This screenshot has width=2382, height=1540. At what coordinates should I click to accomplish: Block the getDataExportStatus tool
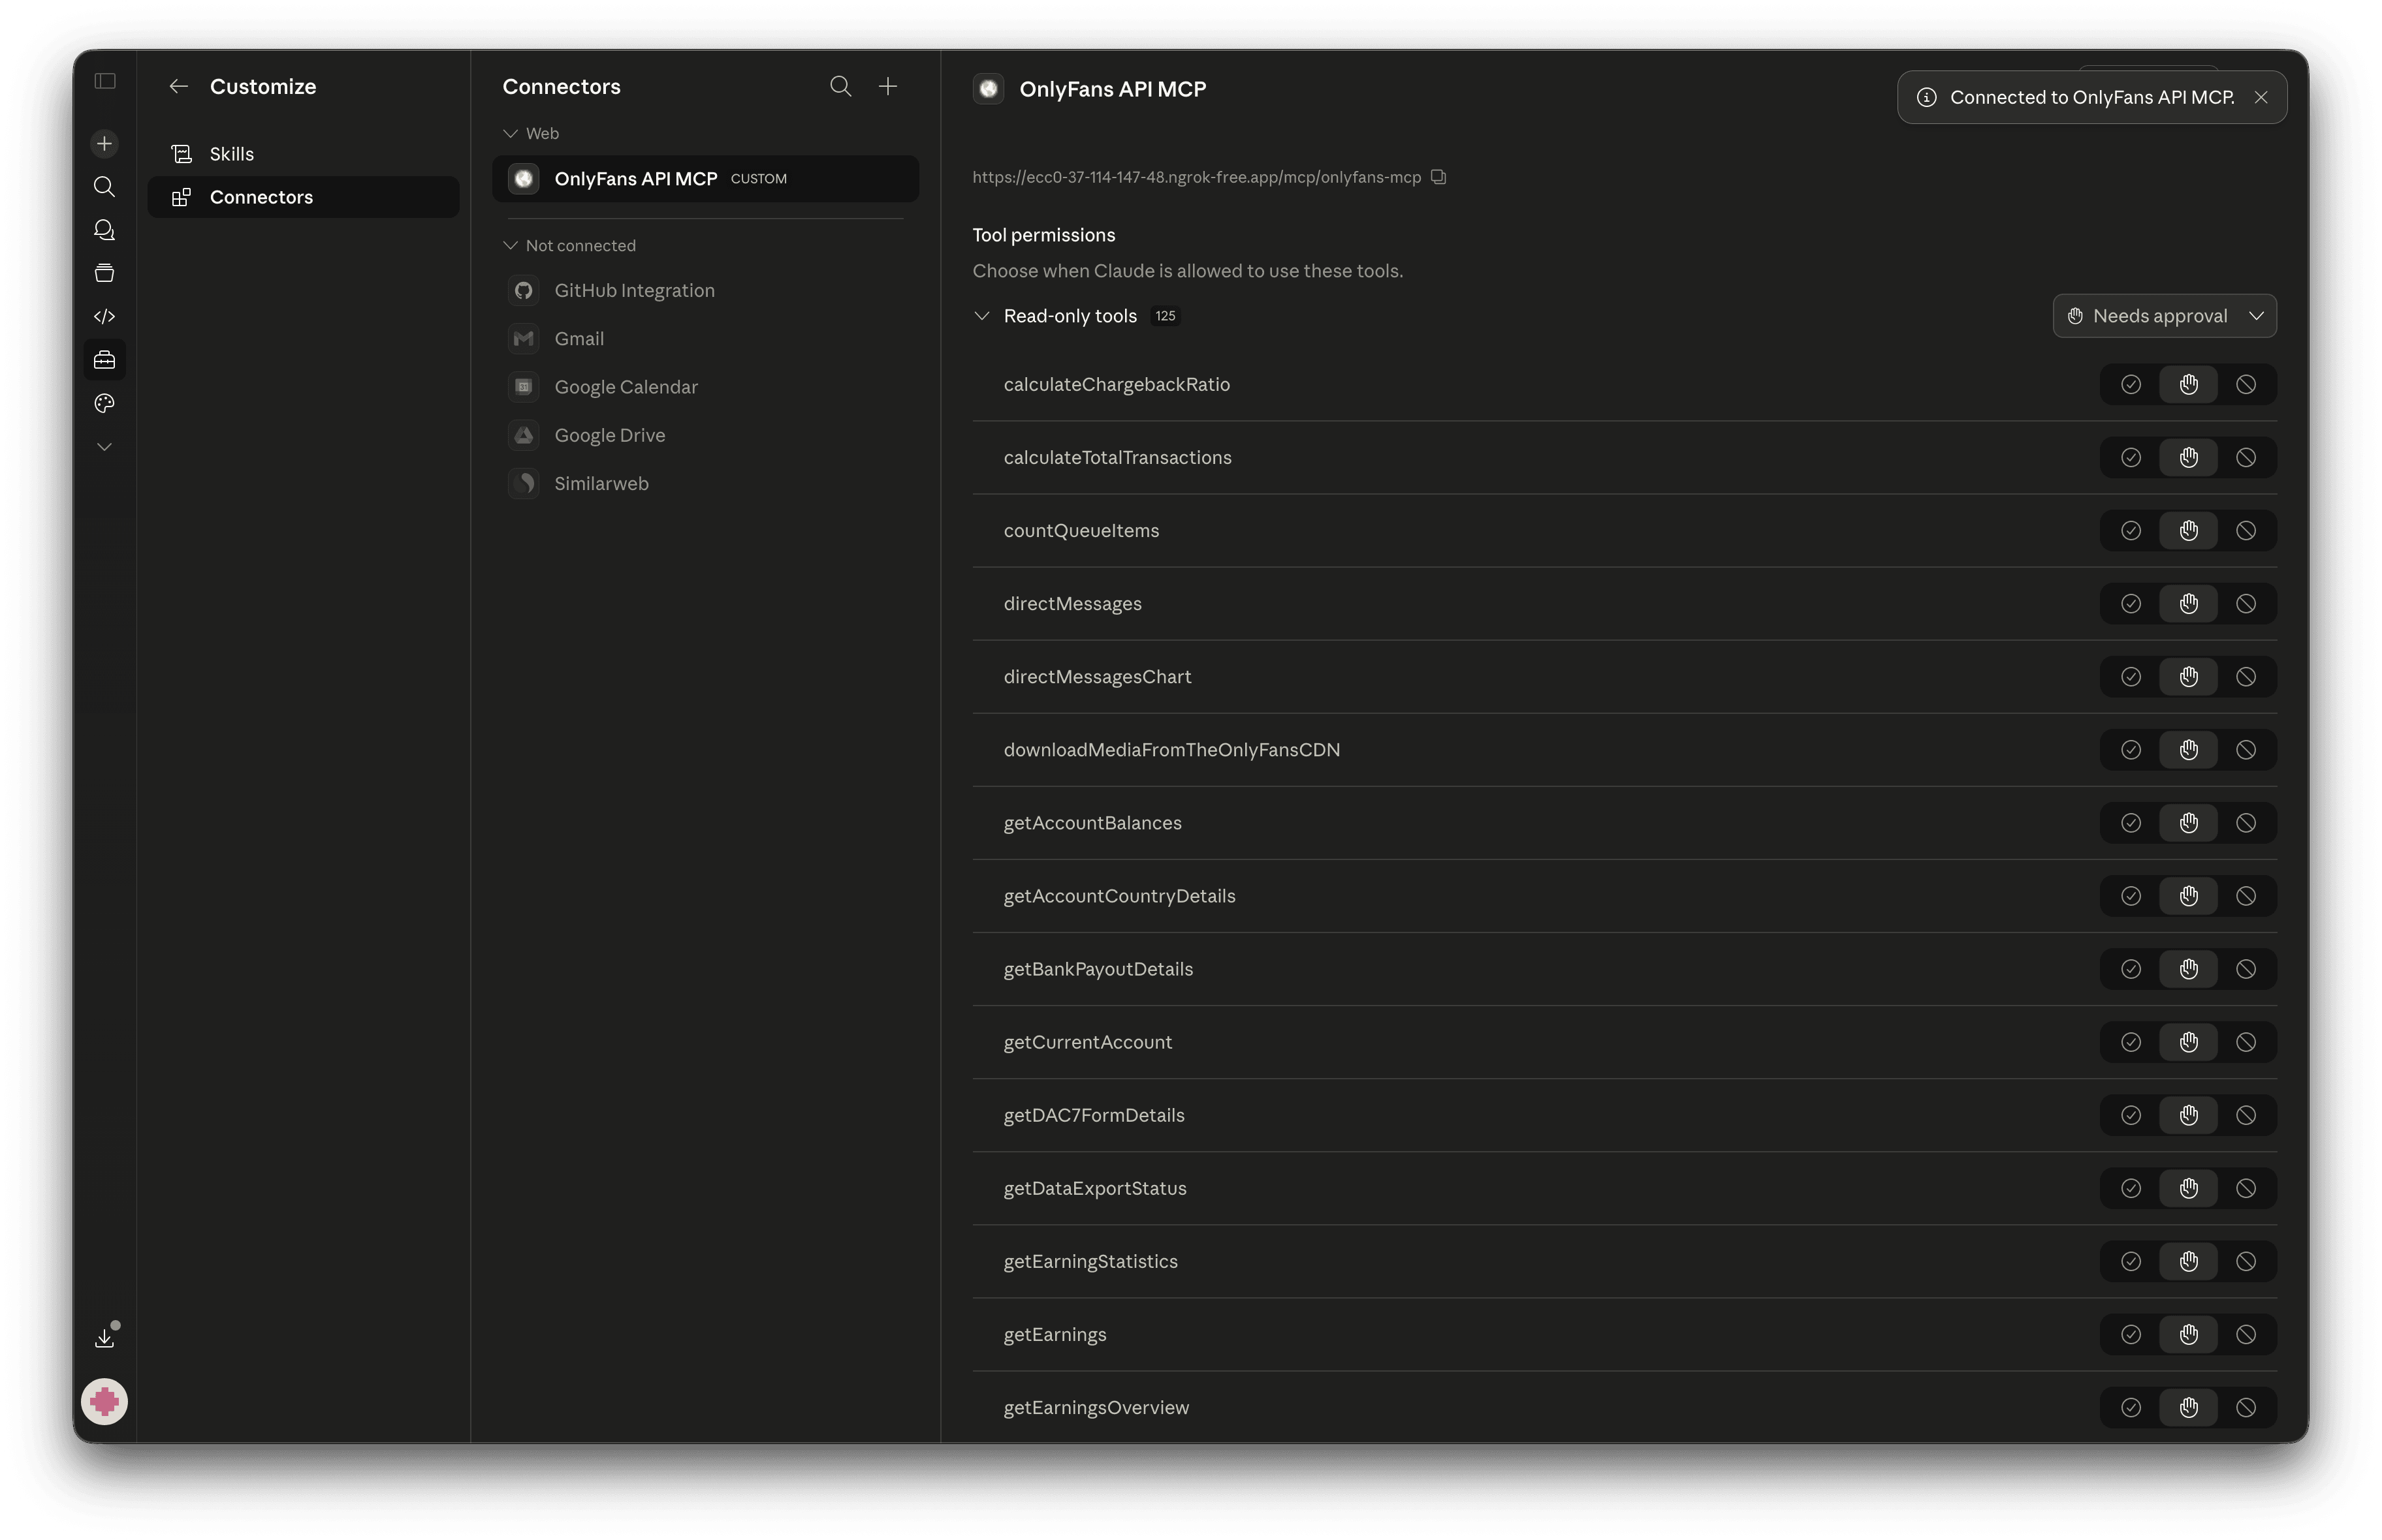point(2246,1187)
